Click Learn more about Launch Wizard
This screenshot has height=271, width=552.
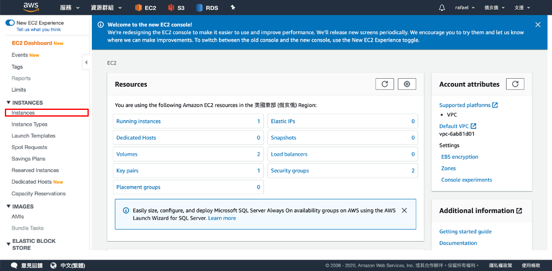tap(222, 218)
